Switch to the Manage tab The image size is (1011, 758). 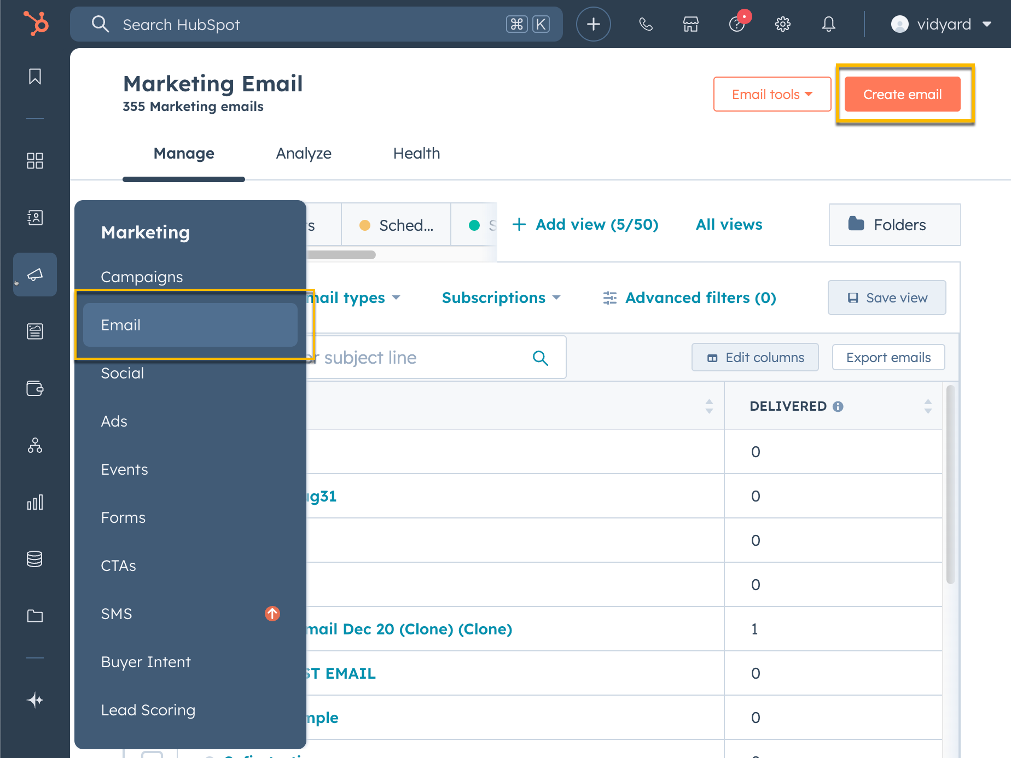click(184, 154)
